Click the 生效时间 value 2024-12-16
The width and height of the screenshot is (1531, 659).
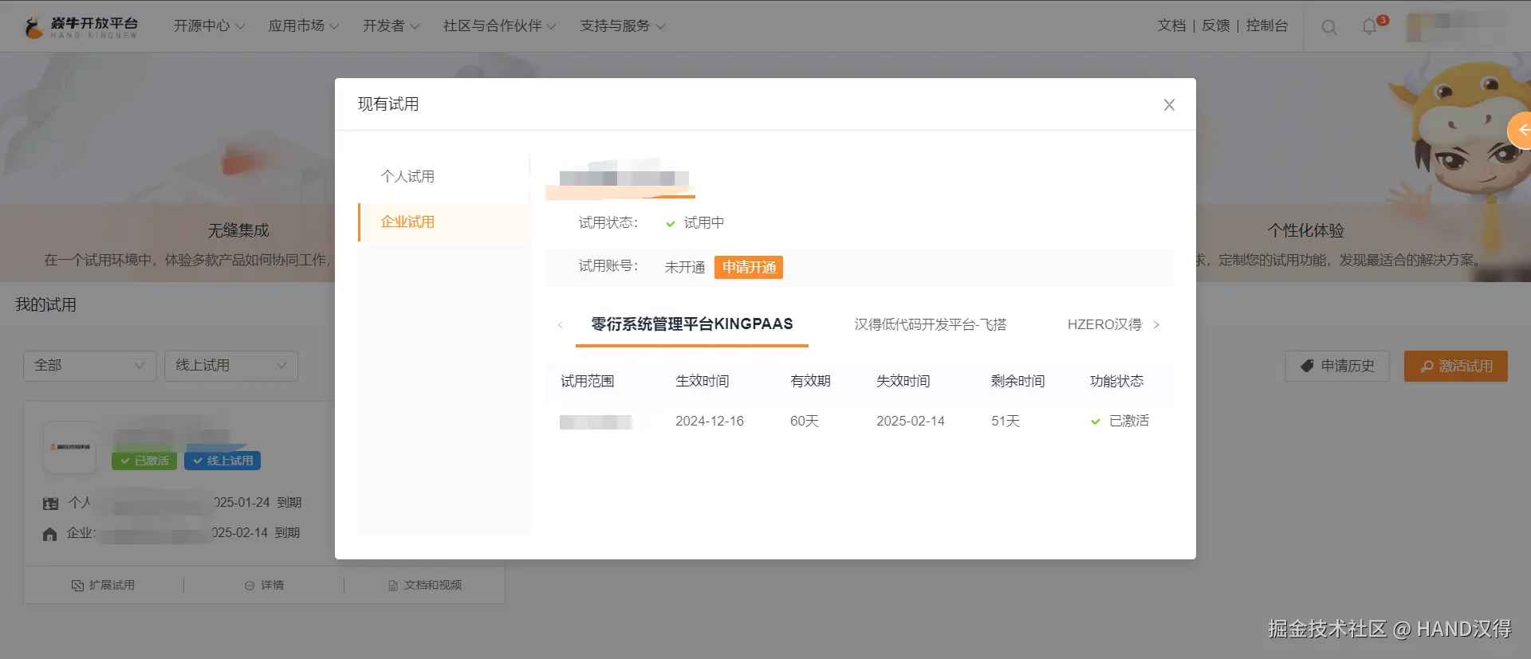[x=710, y=421]
